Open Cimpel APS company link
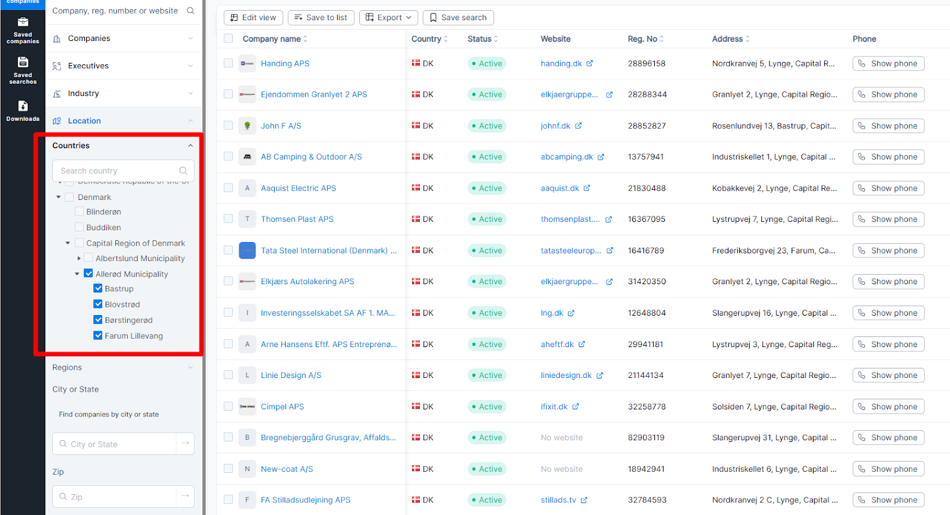 pos(282,406)
